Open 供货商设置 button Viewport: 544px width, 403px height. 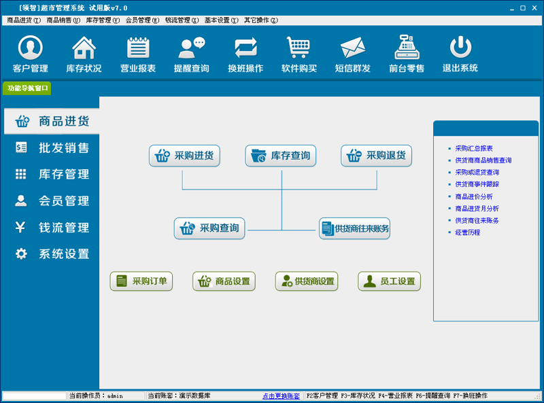(307, 281)
